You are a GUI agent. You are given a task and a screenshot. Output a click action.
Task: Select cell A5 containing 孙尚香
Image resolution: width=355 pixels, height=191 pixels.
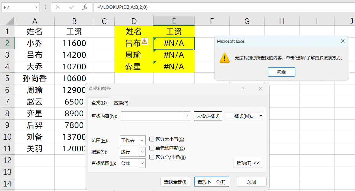[35, 78]
